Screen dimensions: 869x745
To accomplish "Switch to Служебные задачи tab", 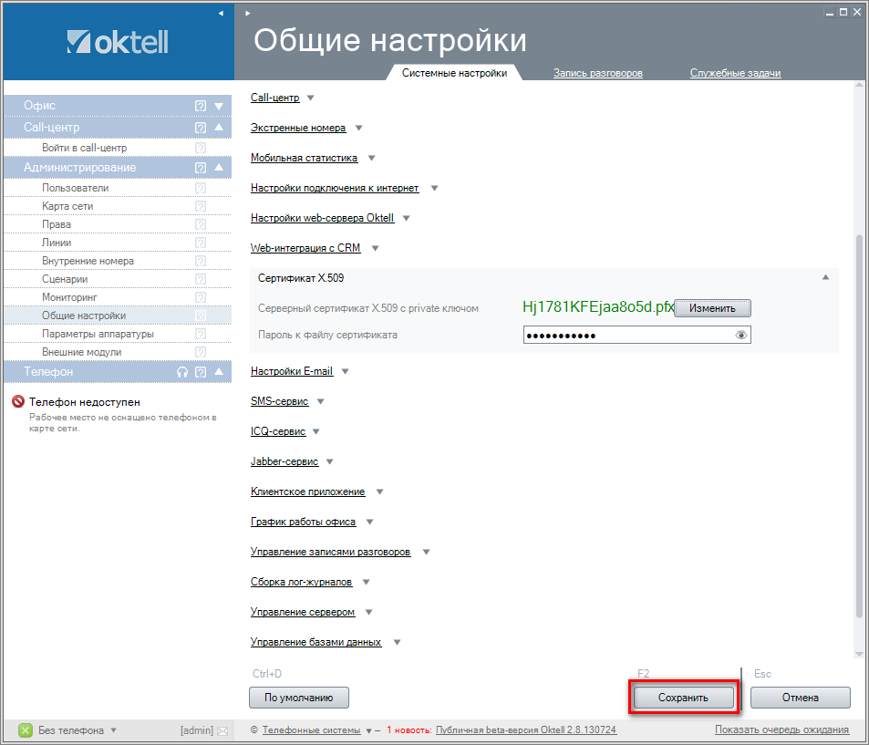I will [735, 73].
